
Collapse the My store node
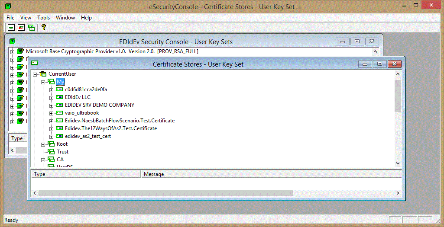[43, 82]
